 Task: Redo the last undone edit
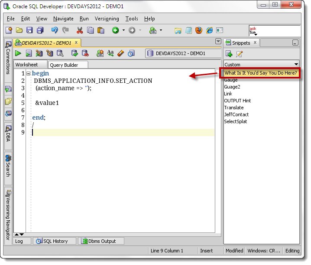(65, 30)
